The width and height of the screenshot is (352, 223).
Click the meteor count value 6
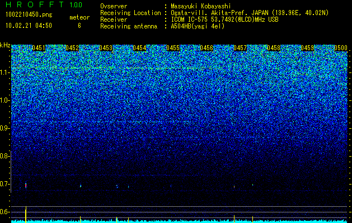coord(79,26)
